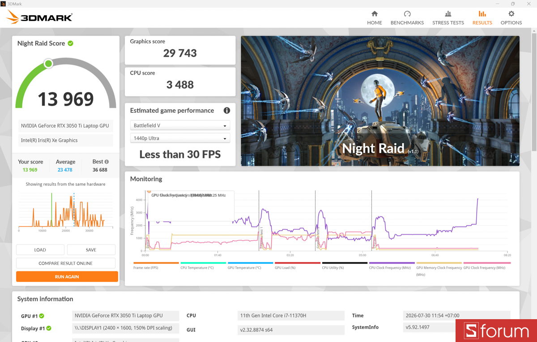Click NVIDIA GeForce RTX 3050 Ti score-panel entry
Viewport: 537px width, 342px height.
point(65,126)
